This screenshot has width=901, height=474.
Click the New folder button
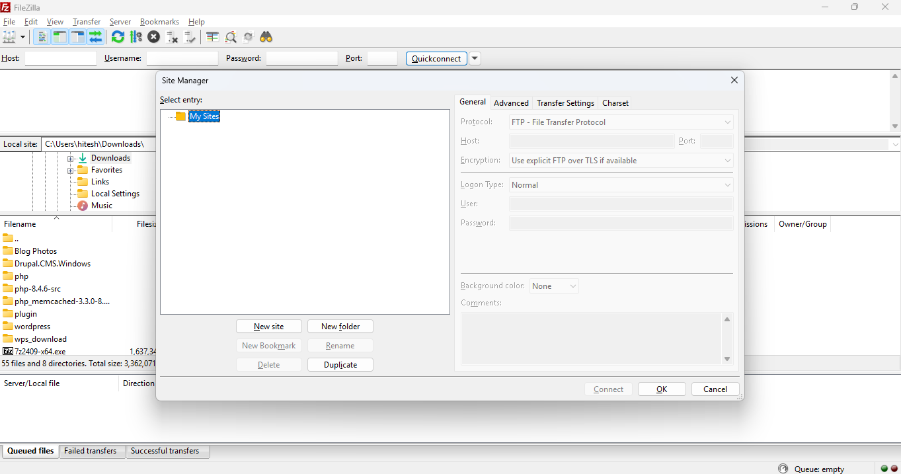tap(340, 327)
